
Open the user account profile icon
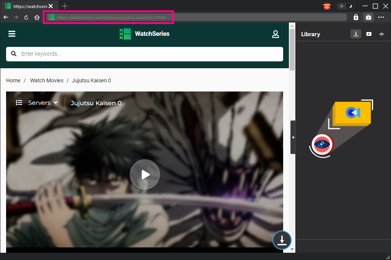[276, 34]
